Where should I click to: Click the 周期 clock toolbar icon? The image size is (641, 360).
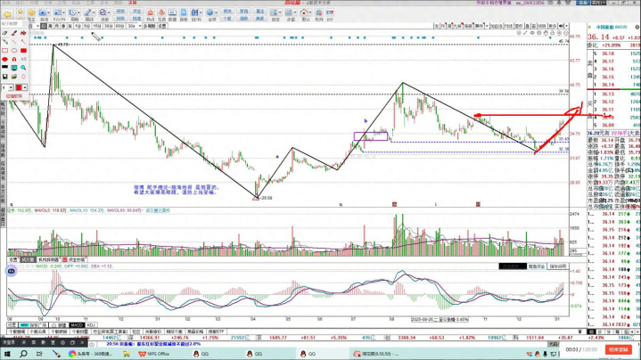click(72, 14)
